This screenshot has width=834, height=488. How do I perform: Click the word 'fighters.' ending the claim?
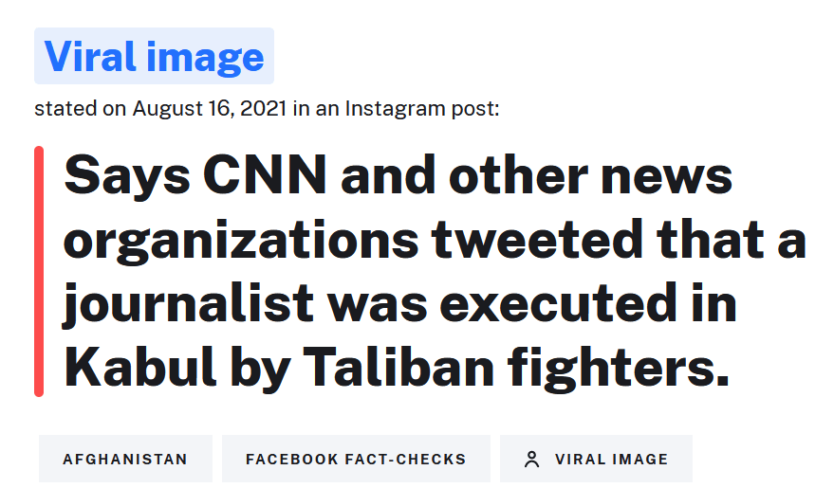coord(618,367)
